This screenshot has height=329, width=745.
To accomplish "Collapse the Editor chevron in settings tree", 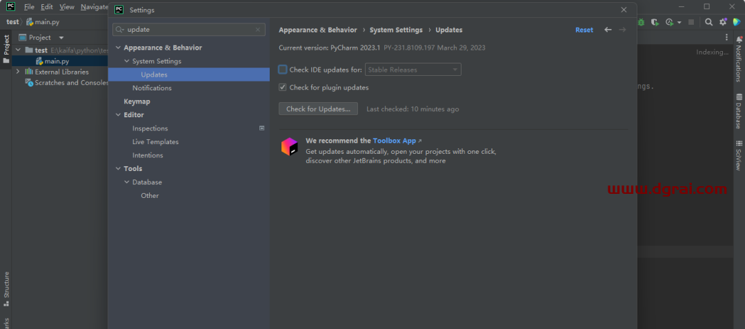I will (x=119, y=115).
